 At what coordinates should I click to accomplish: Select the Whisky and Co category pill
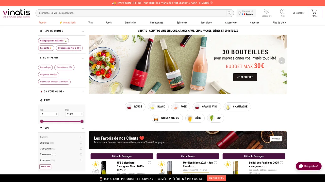pos(167,118)
